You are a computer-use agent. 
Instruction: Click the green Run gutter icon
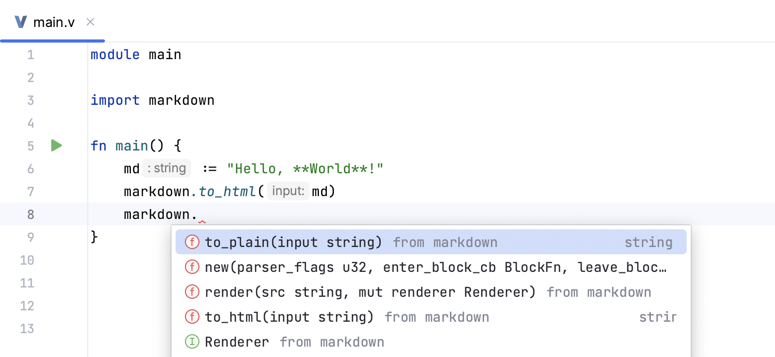[57, 146]
